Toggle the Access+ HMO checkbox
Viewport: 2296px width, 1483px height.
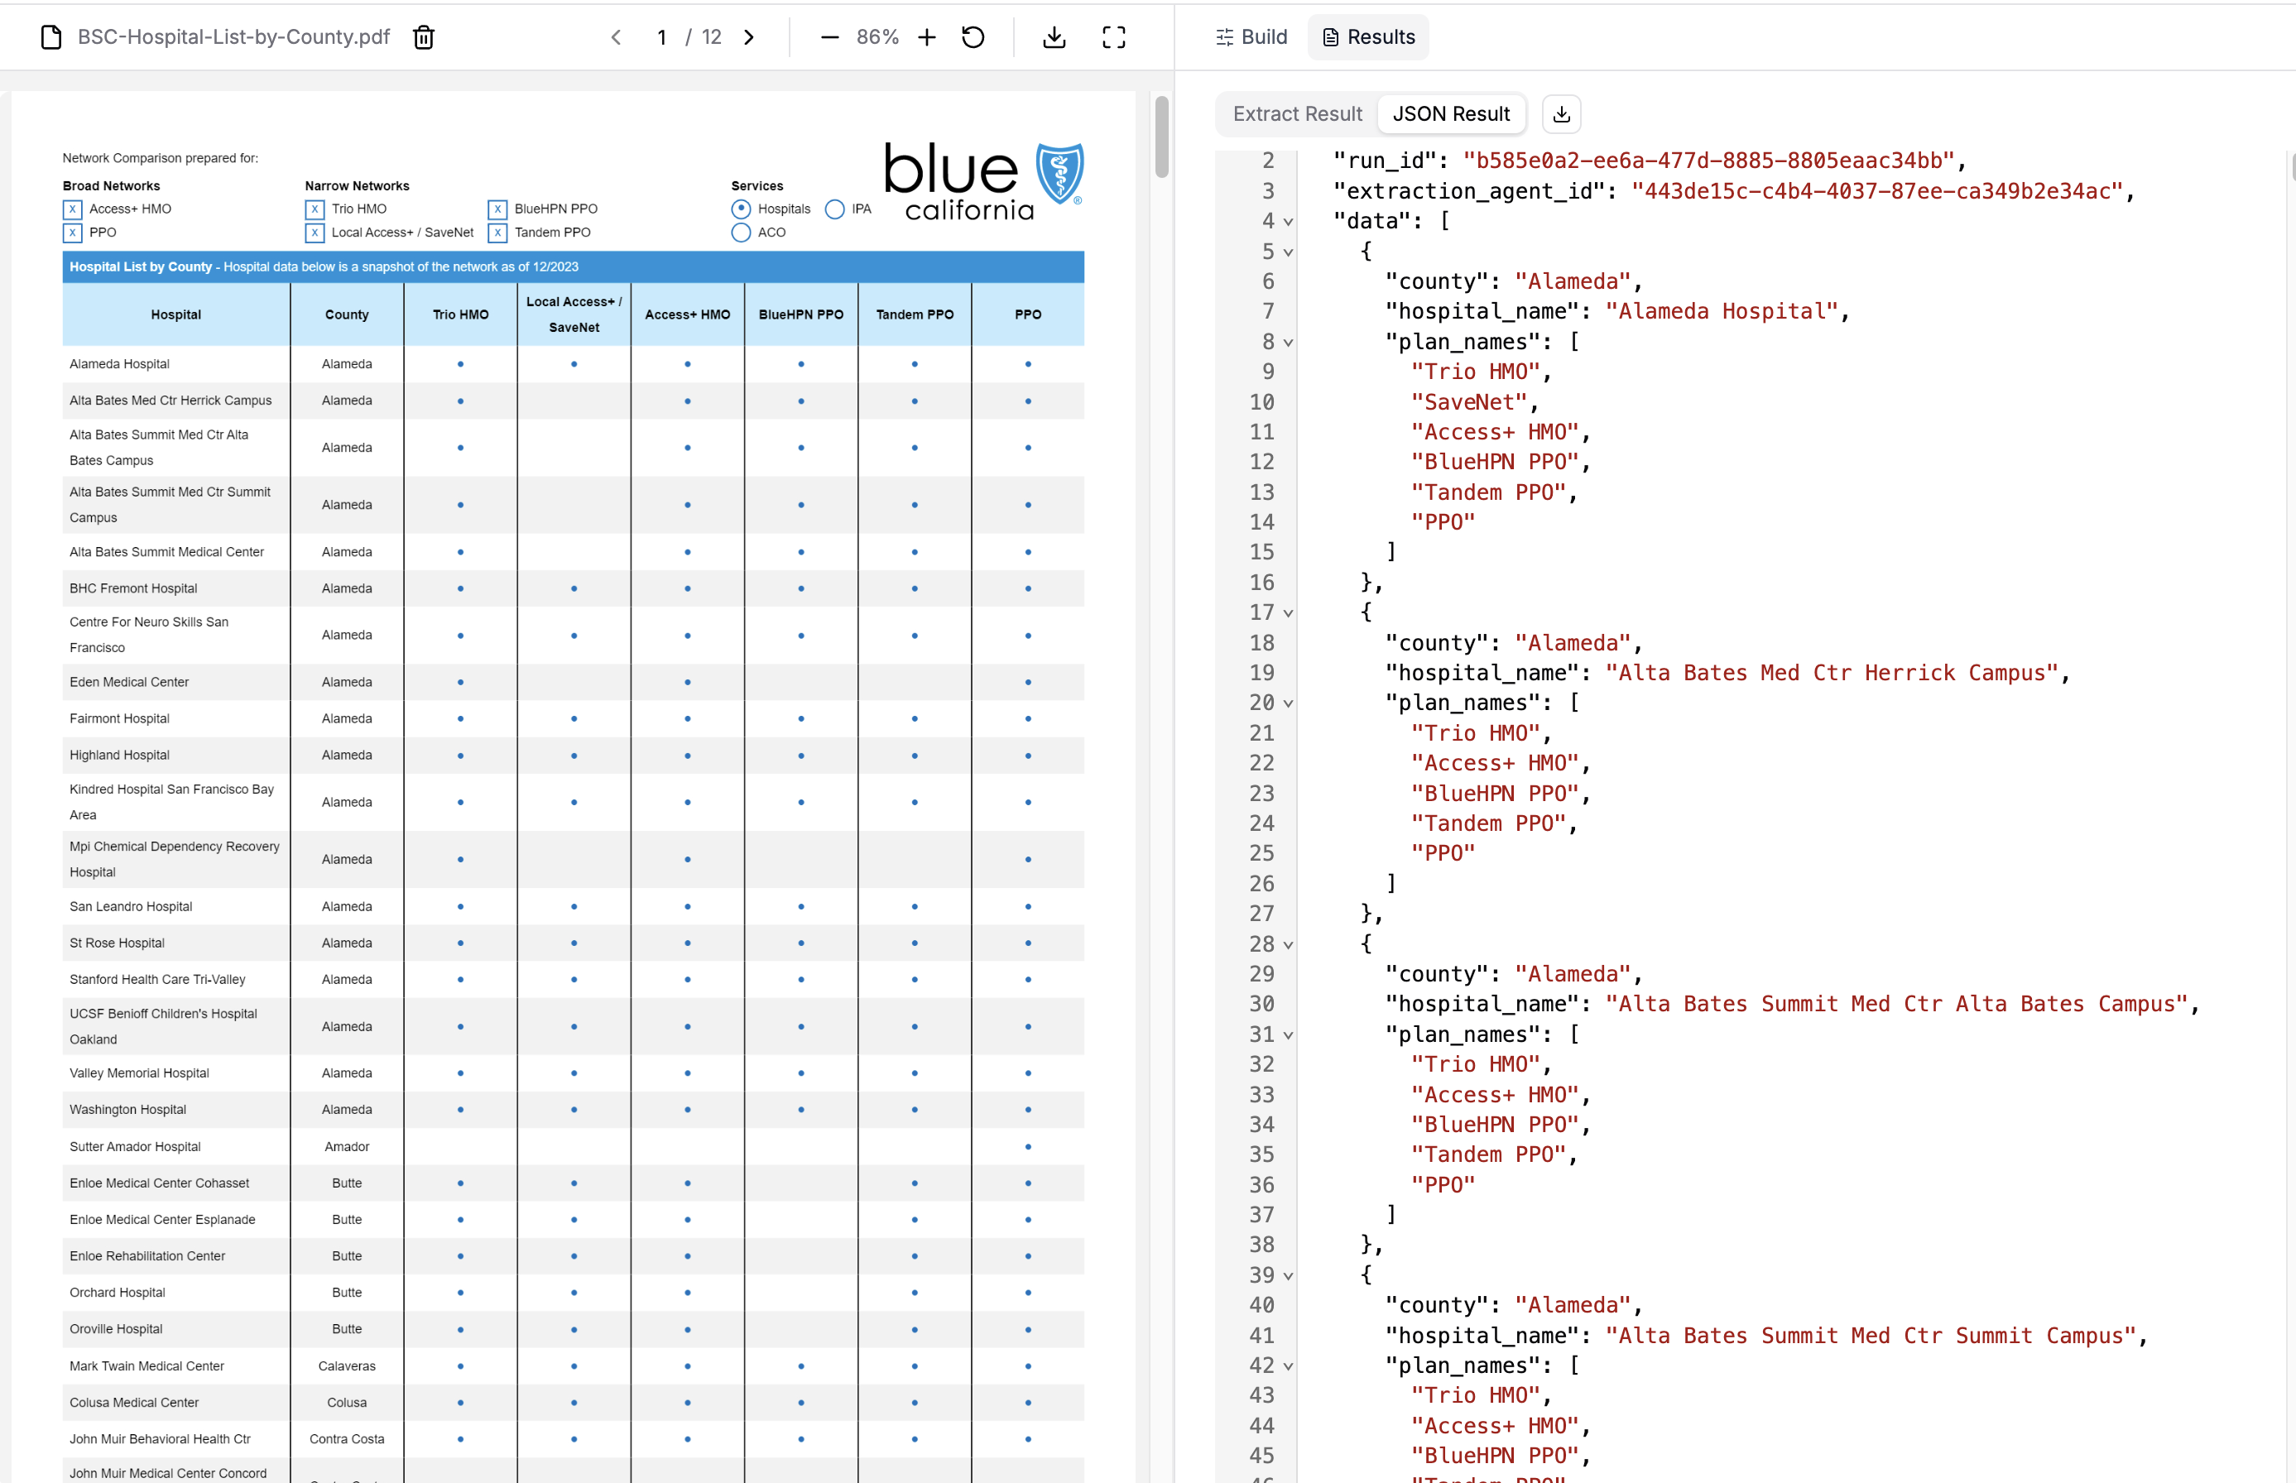[x=72, y=209]
